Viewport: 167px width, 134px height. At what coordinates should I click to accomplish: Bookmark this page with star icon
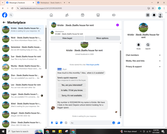[x=153, y=8]
